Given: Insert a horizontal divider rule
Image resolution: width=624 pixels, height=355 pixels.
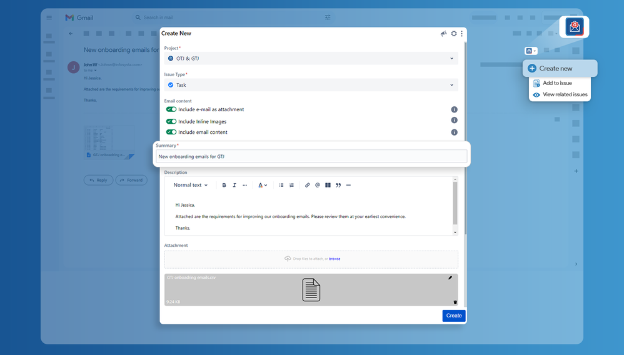Looking at the screenshot, I should point(349,185).
